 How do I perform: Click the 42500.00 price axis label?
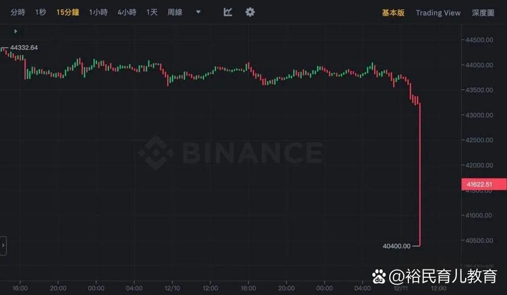[479, 140]
